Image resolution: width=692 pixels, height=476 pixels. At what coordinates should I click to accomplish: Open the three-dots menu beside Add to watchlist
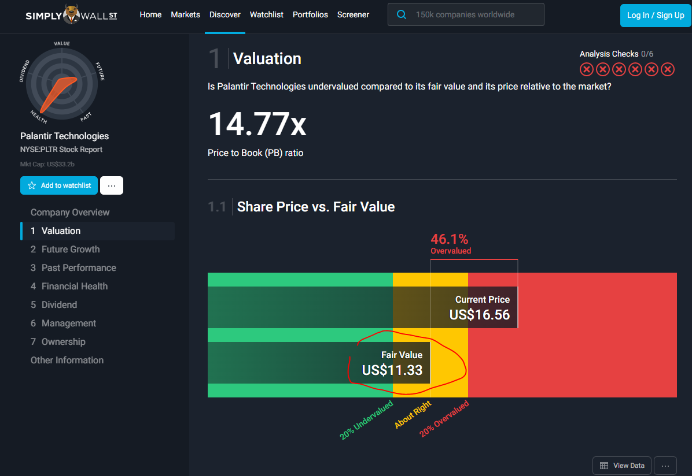112,185
